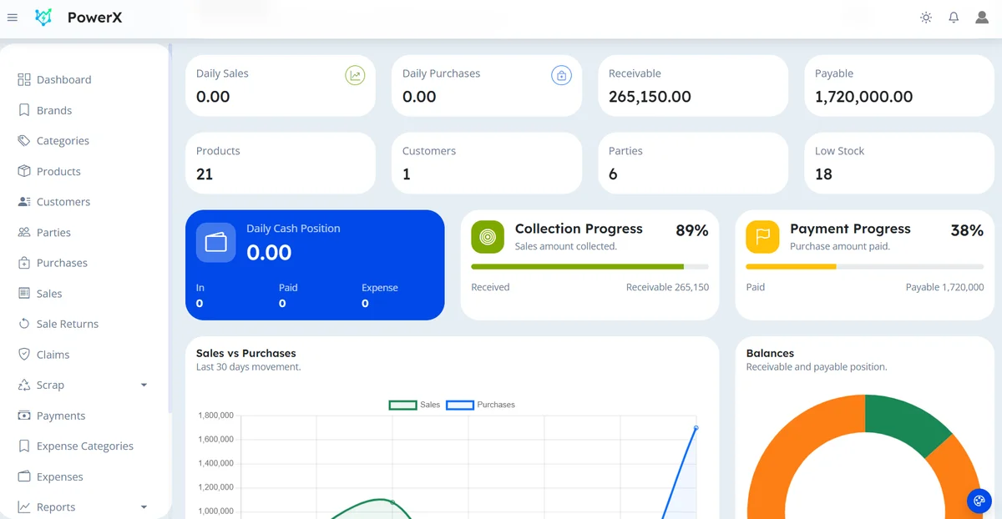This screenshot has width=1002, height=519.
Task: Click the Daily Purchases bag icon
Action: pyautogui.click(x=561, y=76)
